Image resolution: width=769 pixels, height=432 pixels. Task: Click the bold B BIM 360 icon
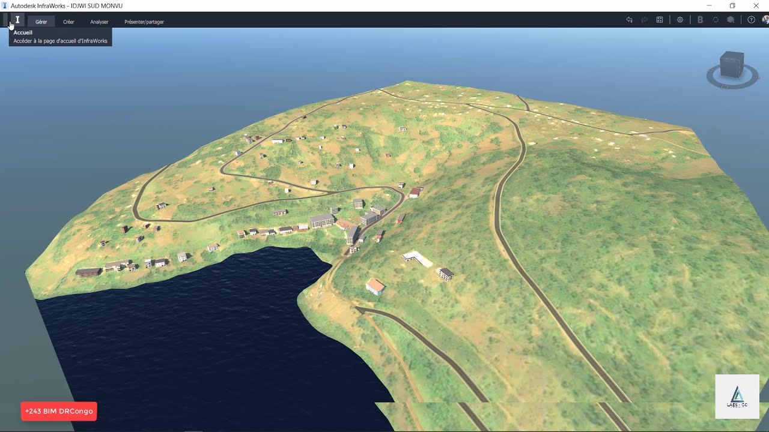point(700,20)
